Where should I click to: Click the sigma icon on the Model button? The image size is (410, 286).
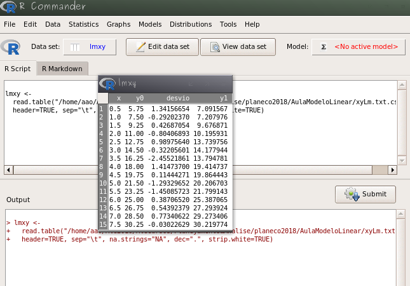pyautogui.click(x=323, y=47)
